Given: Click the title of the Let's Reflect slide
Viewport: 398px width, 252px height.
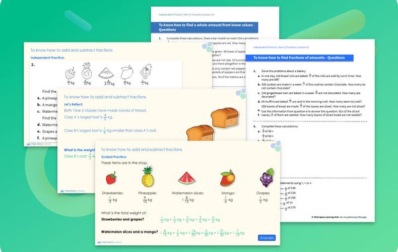Looking at the screenshot, I should click(105, 97).
